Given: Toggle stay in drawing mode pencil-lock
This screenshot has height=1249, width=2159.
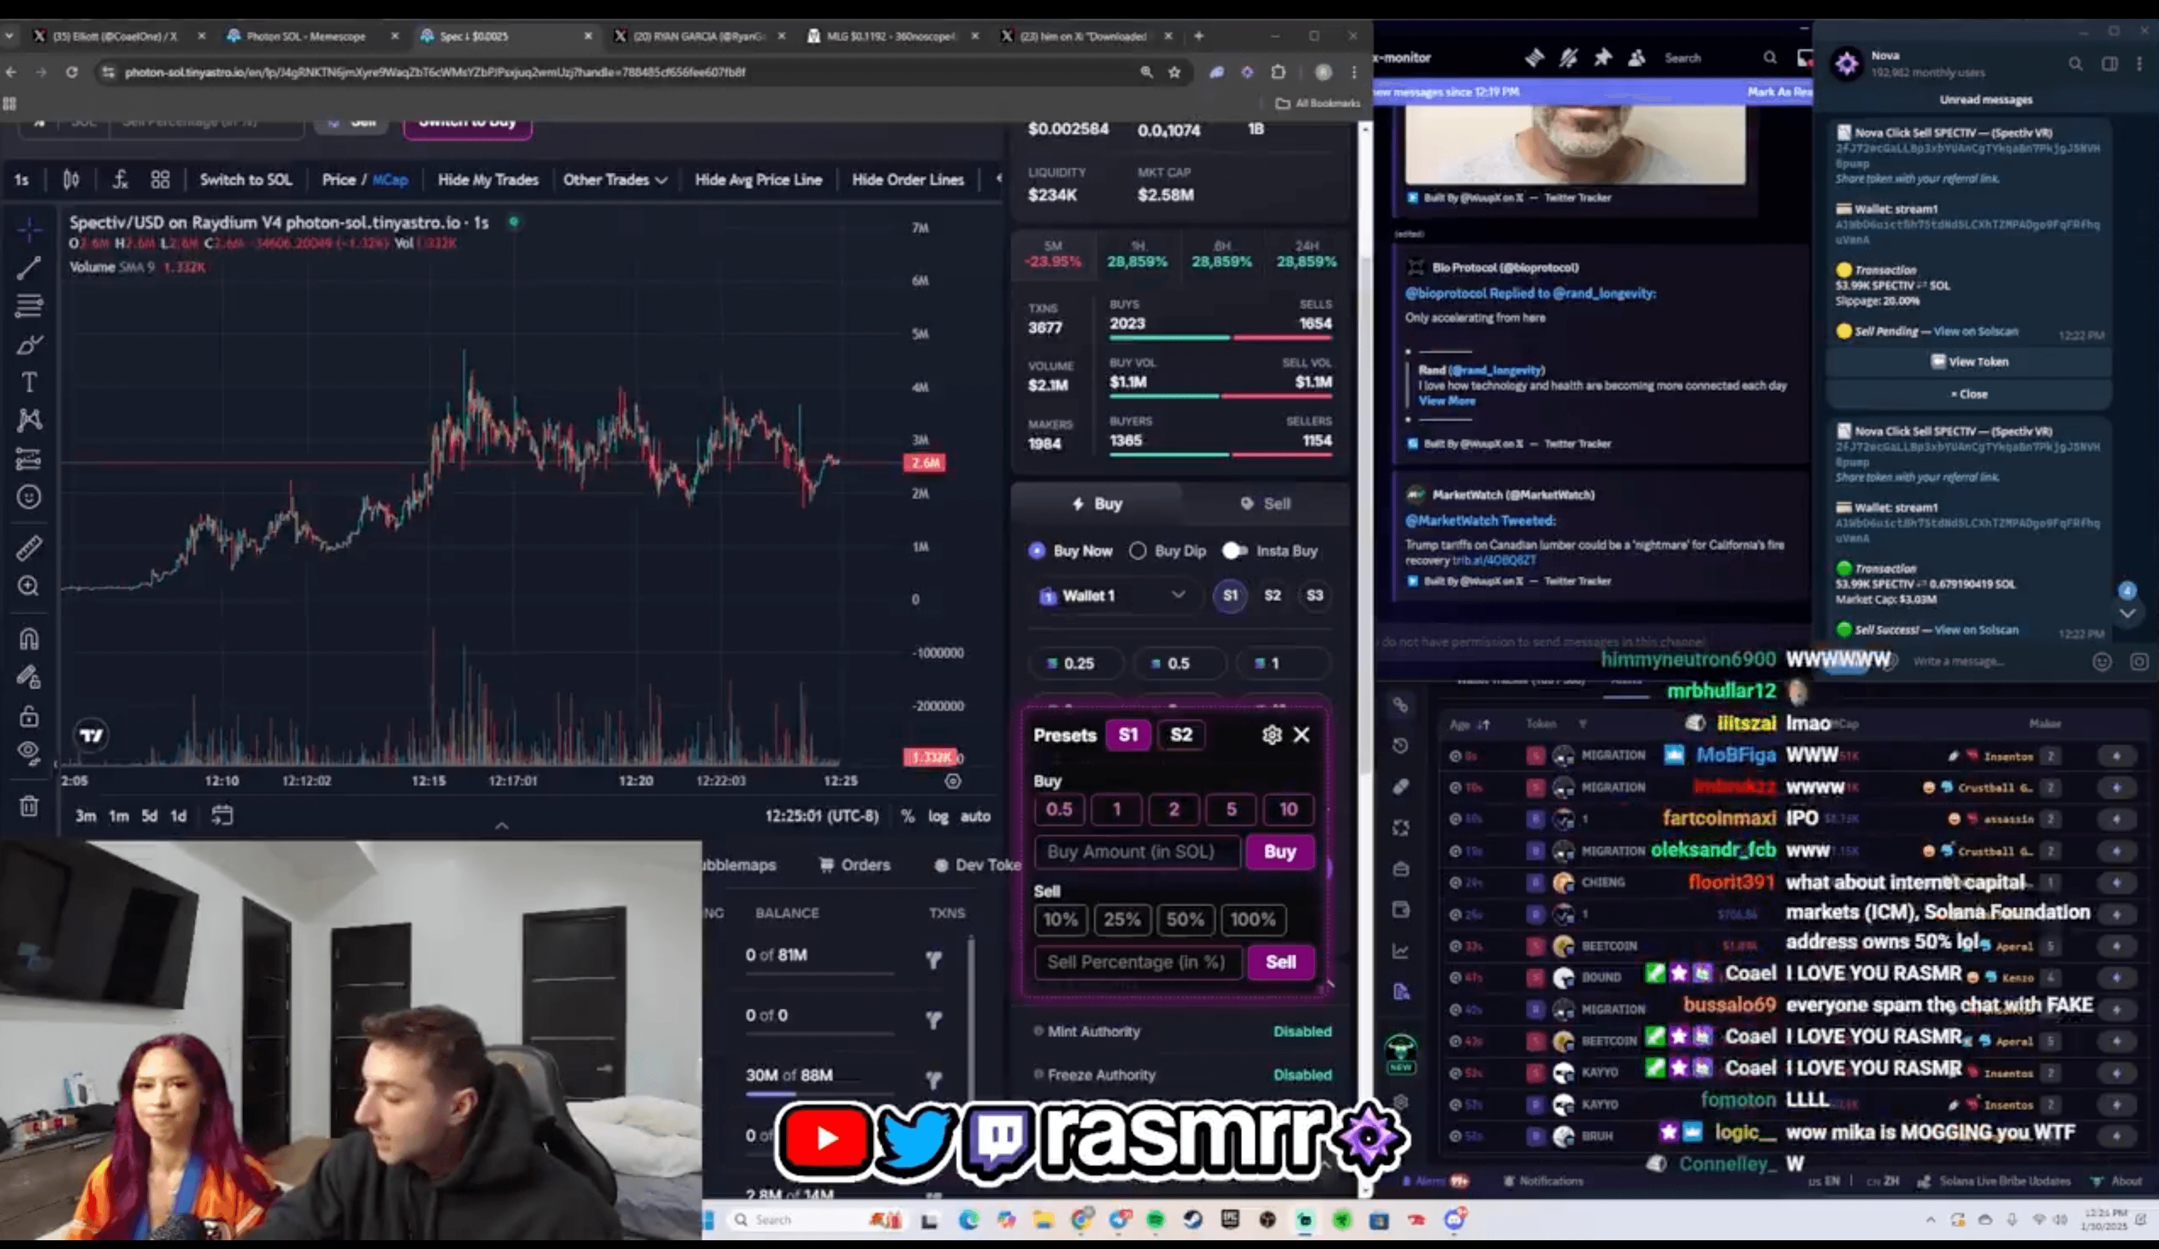Looking at the screenshot, I should tap(28, 677).
